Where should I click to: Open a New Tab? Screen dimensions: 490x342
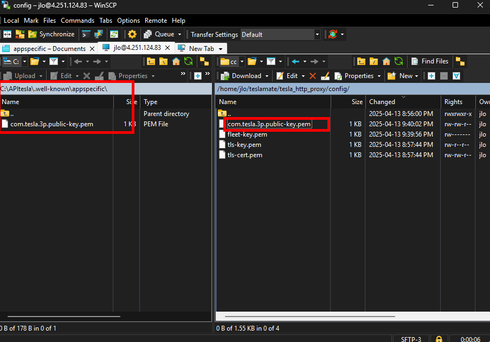[201, 48]
